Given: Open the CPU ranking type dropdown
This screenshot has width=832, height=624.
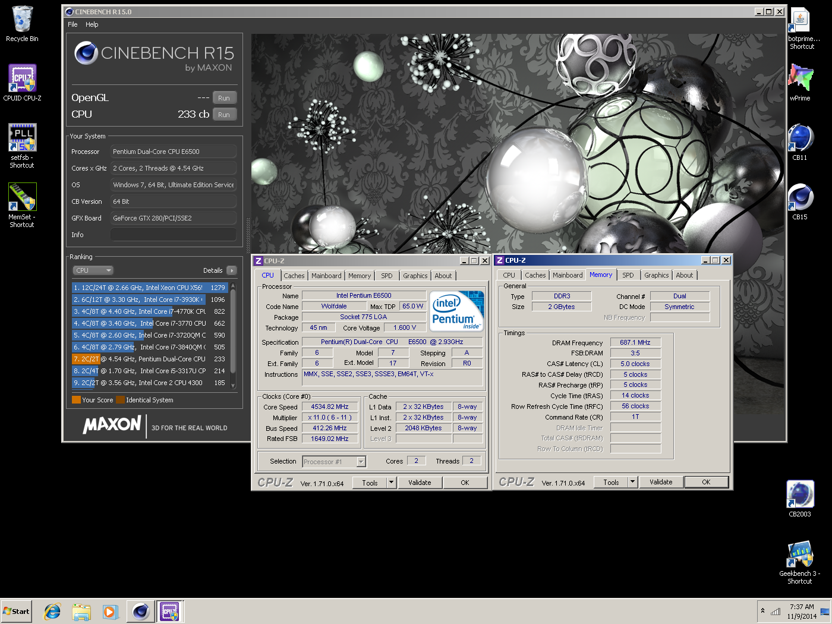Looking at the screenshot, I should pyautogui.click(x=93, y=270).
